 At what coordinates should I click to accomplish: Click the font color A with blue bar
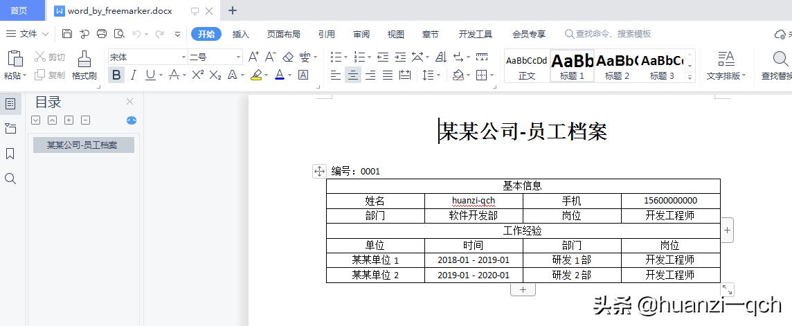coord(280,75)
